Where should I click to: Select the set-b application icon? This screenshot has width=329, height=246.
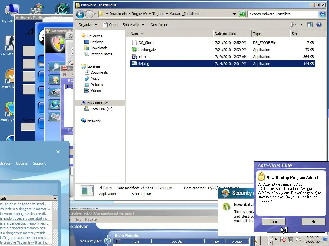click(x=134, y=56)
